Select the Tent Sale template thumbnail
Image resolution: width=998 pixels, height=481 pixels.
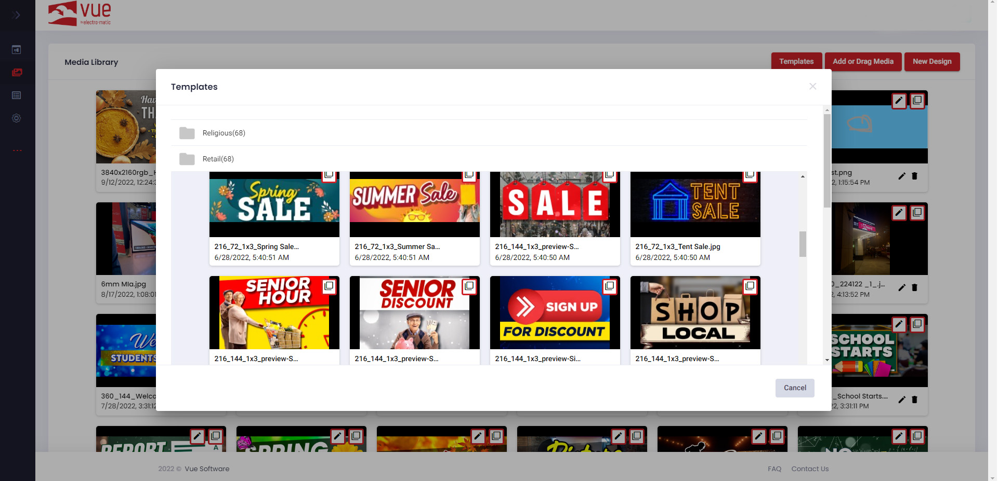[x=695, y=204]
